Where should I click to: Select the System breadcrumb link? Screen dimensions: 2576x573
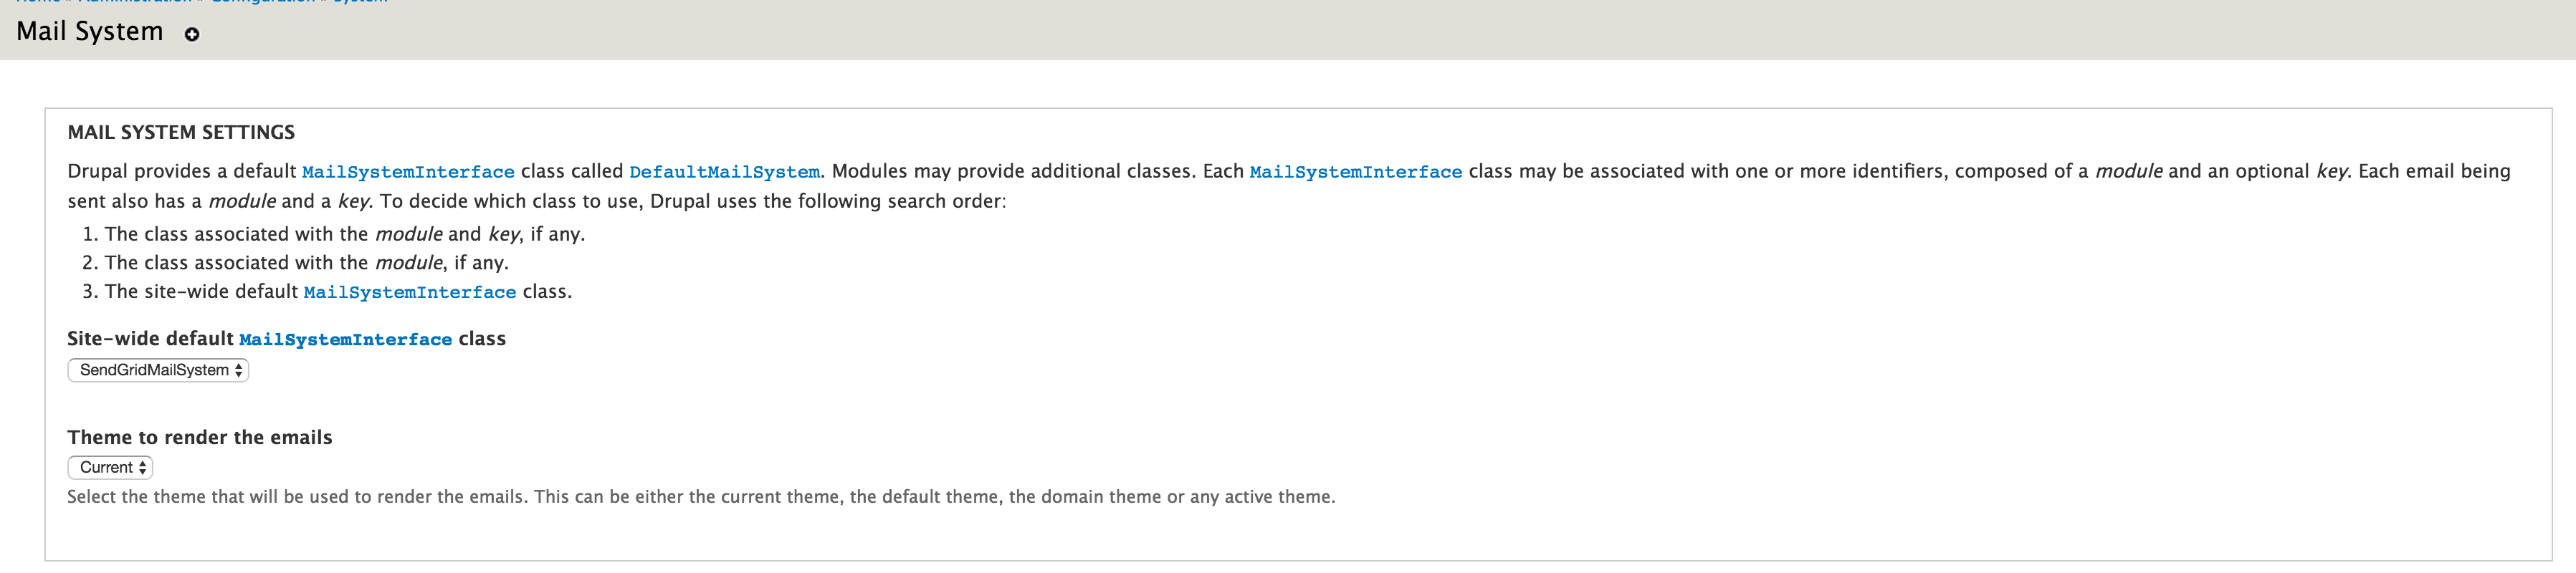pyautogui.click(x=360, y=2)
